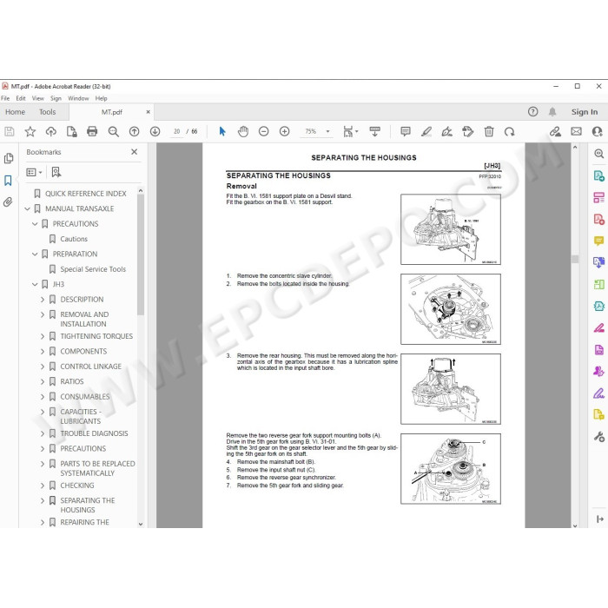Screen dimensions: 608x608
Task: Go to next page arrow
Action: [155, 131]
